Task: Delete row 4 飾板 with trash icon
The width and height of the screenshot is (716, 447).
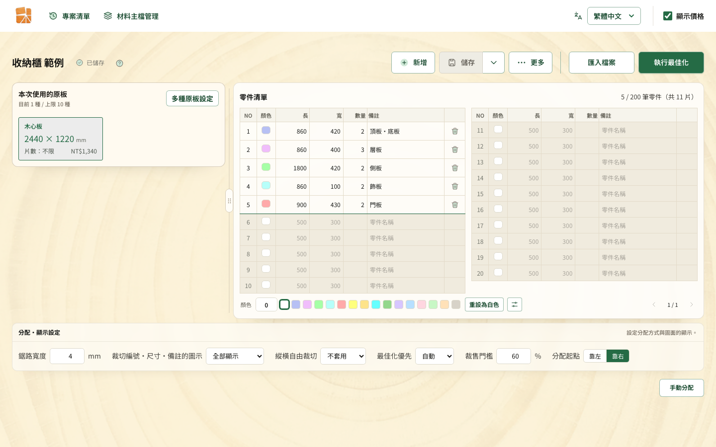Action: pyautogui.click(x=454, y=186)
